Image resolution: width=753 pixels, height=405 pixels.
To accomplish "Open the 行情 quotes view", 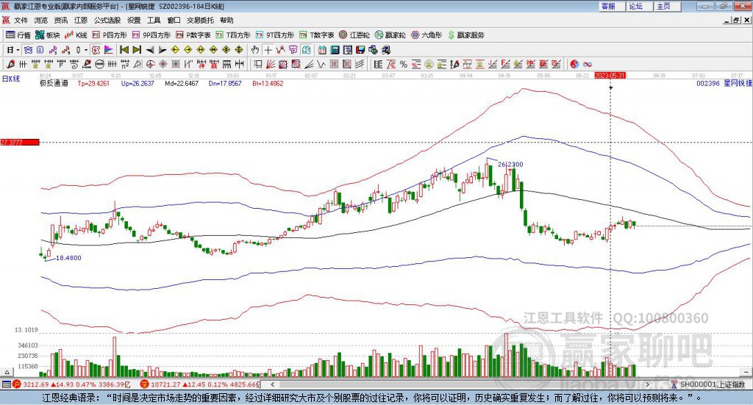I will click(x=18, y=35).
